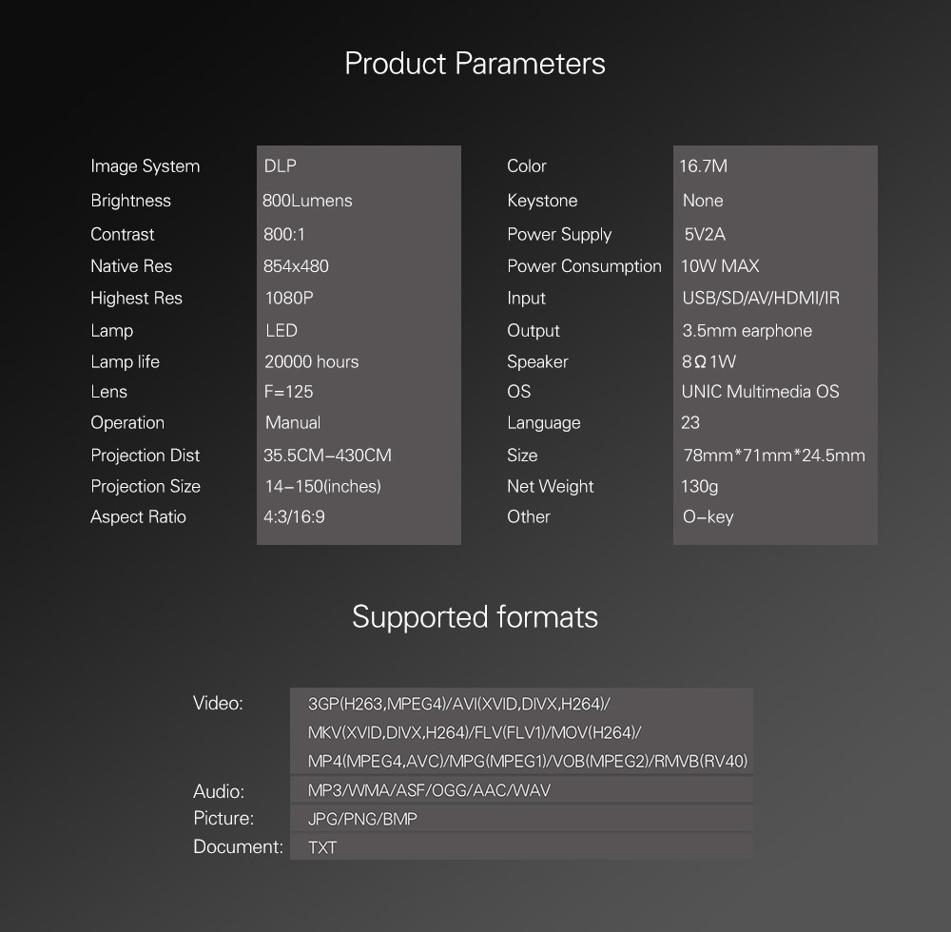Click the 3.5mm earphone output value
The height and width of the screenshot is (932, 951).
747,331
